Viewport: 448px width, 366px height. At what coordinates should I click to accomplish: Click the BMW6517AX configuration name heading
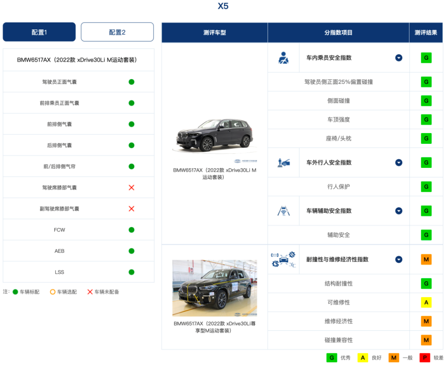click(77, 60)
